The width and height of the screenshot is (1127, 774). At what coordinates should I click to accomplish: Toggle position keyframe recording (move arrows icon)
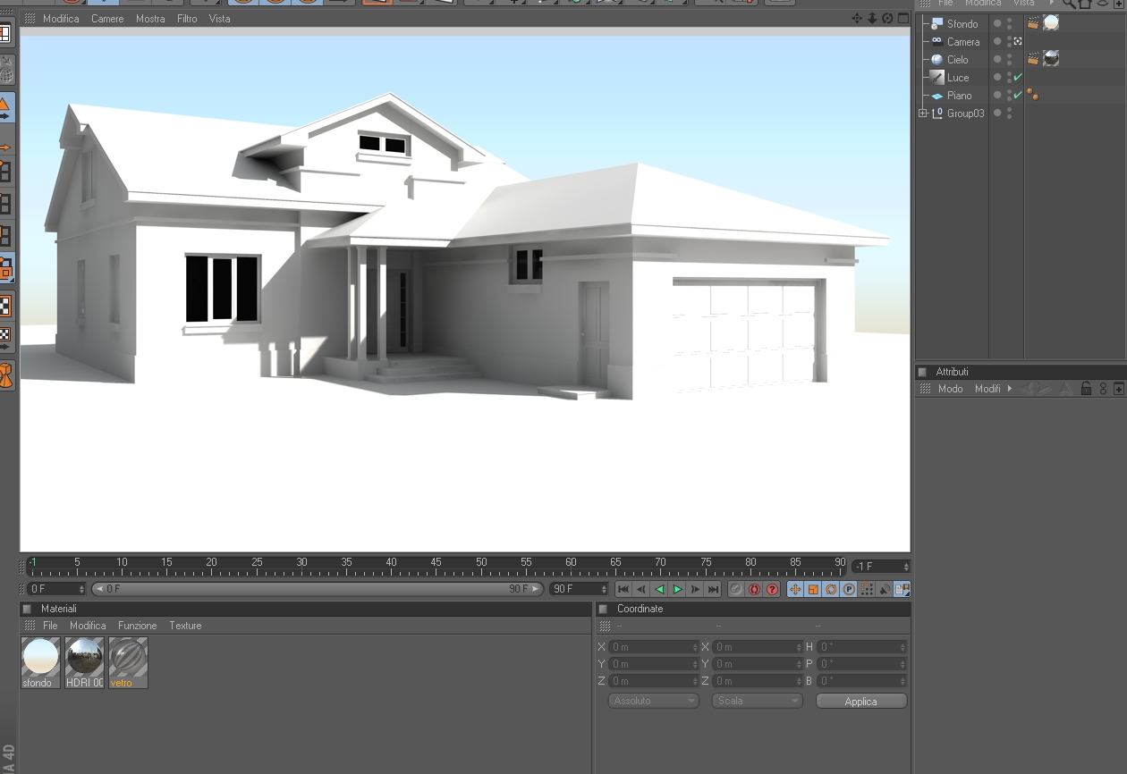click(795, 589)
